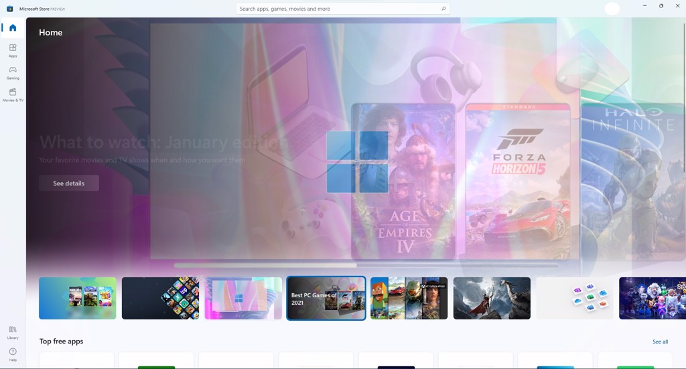The image size is (686, 369).
Task: Click the What to watch January edition headline
Action: coord(163,143)
